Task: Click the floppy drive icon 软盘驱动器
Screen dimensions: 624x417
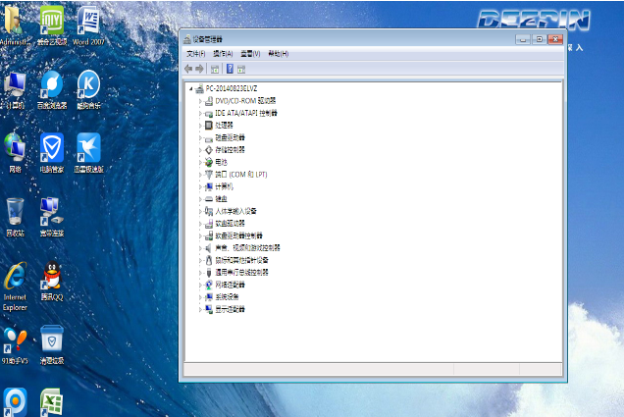Action: [x=209, y=224]
